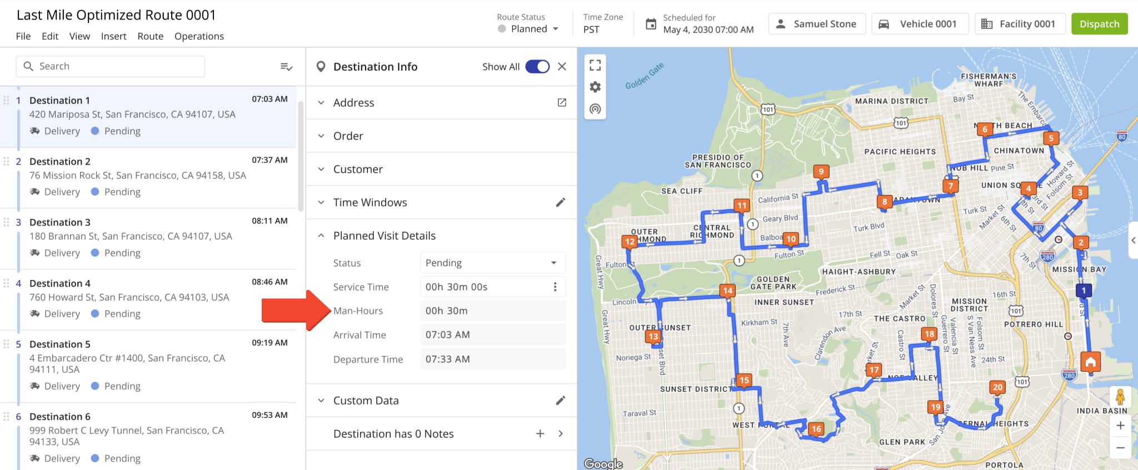Click the Vehicle 0001 button
Viewport: 1138px width, 470px height.
point(920,24)
